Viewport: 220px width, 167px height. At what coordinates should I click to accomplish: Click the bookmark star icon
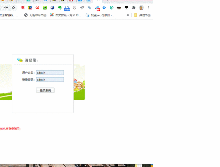click(13, 8)
